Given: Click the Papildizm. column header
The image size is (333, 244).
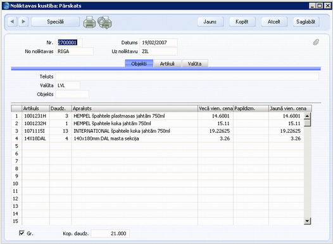Looking at the screenshot, I should (x=251, y=109).
